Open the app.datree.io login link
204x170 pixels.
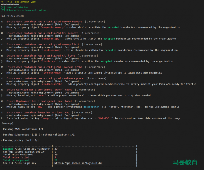tap(78, 163)
